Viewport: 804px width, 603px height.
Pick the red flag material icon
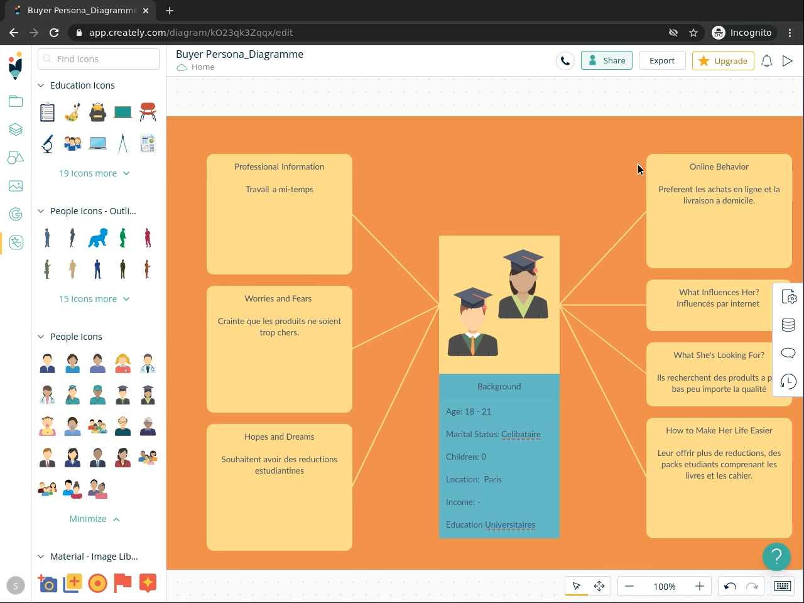(122, 584)
